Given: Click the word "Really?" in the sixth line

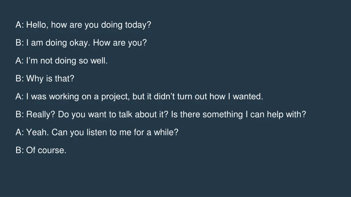Looking at the screenshot, I should coord(40,114).
